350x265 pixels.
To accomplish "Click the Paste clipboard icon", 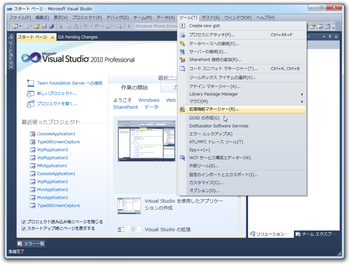I will tap(76, 26).
